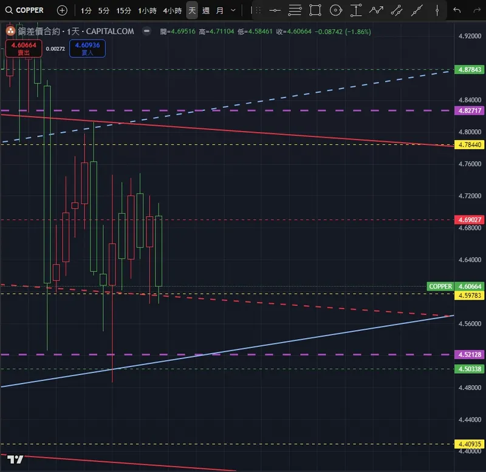Select the circle drawing tool

336,10
